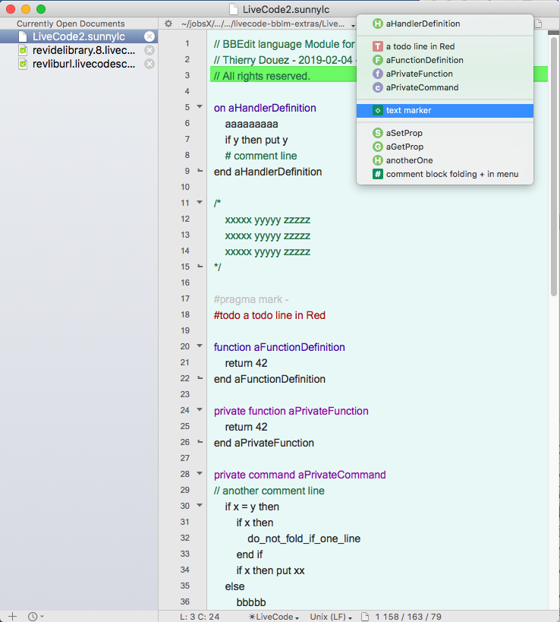The image size is (560, 622).
Task: Select aHandlerDefinition in the function popup
Action: [x=422, y=24]
